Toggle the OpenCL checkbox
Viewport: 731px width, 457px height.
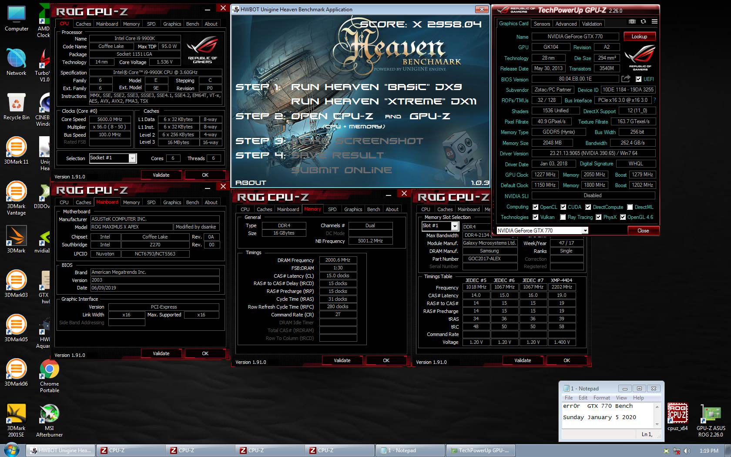click(x=535, y=207)
